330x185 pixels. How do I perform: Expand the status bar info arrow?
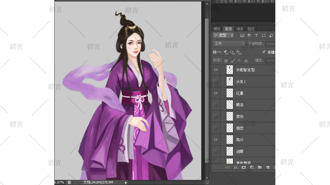point(126,183)
